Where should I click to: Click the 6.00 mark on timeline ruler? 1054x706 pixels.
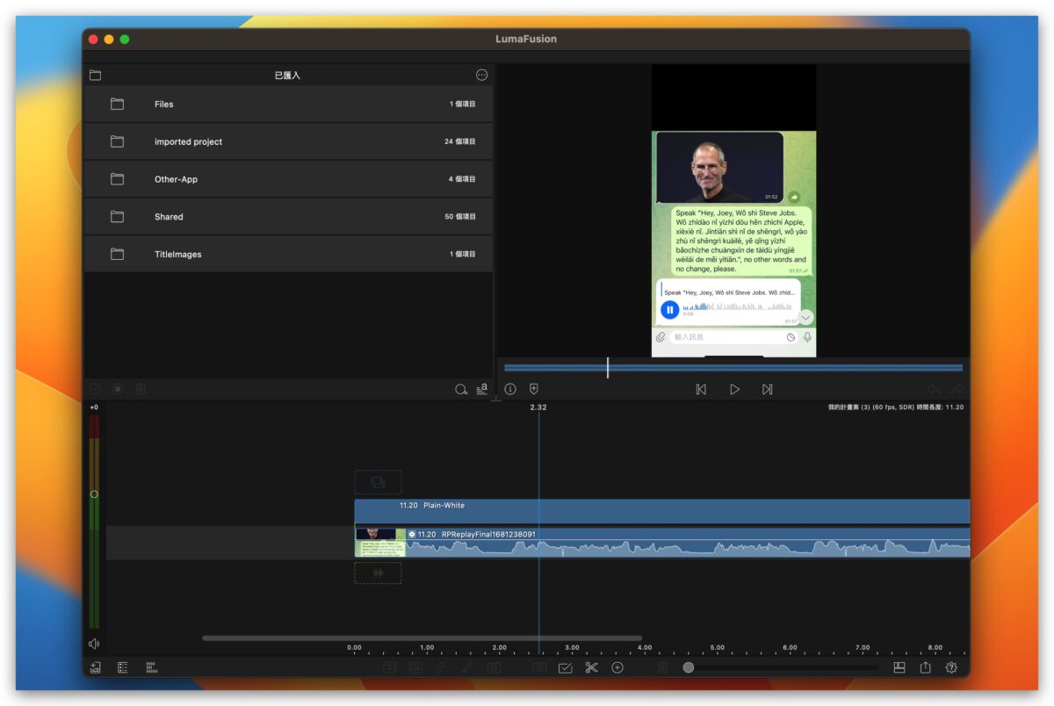(789, 648)
